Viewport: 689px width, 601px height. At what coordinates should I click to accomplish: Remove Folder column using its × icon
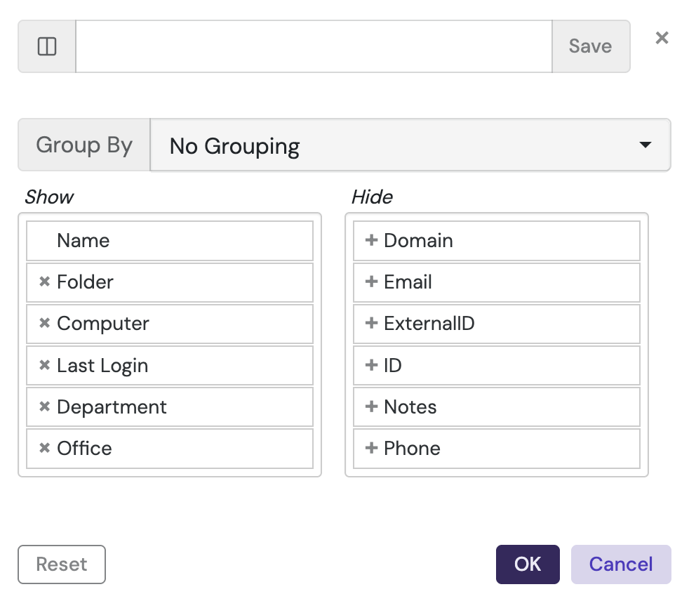[44, 282]
